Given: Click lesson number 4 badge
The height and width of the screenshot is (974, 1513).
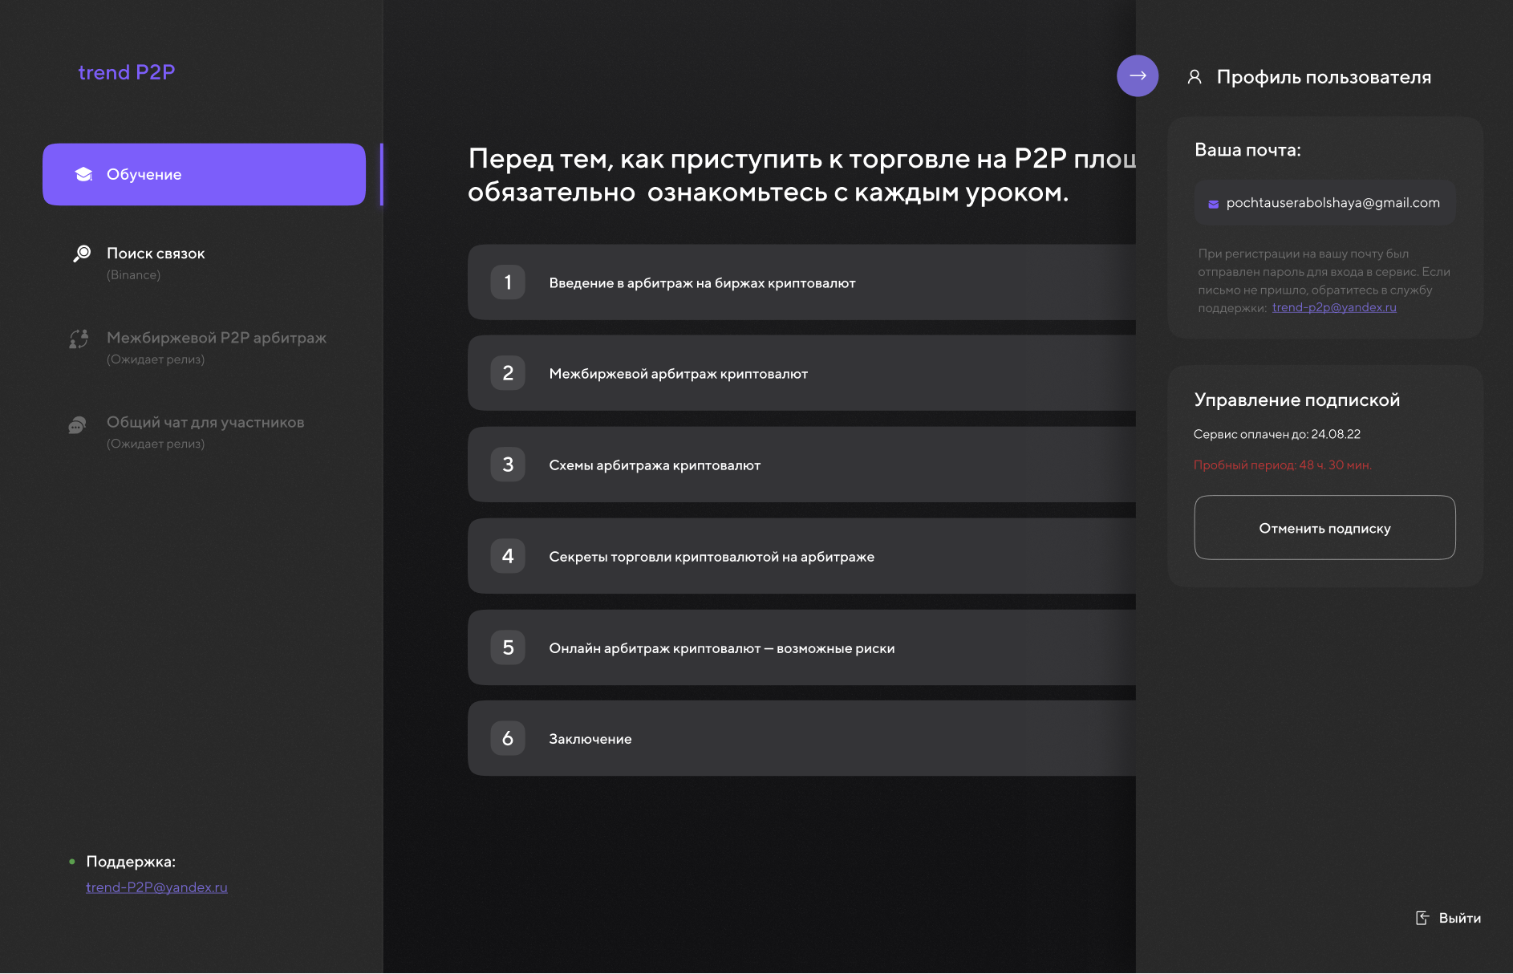Looking at the screenshot, I should [508, 556].
